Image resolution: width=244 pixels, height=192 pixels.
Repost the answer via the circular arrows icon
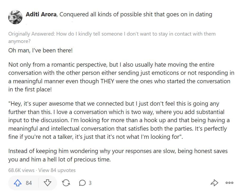point(66,183)
